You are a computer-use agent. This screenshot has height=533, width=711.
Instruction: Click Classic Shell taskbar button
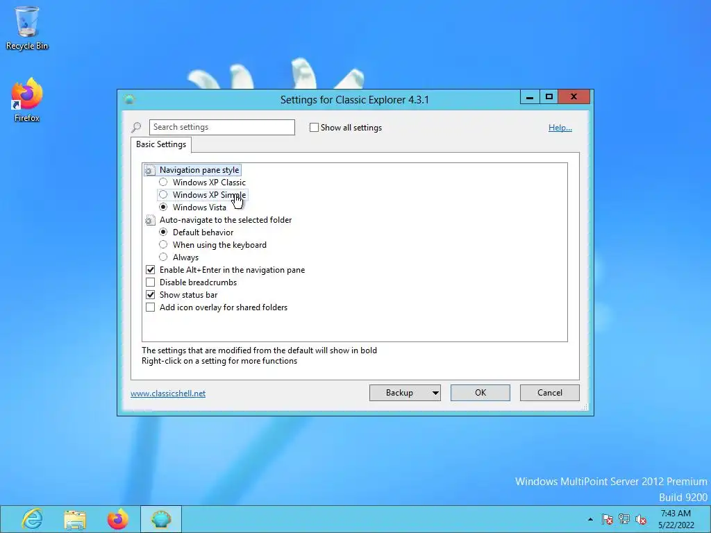[161, 519]
